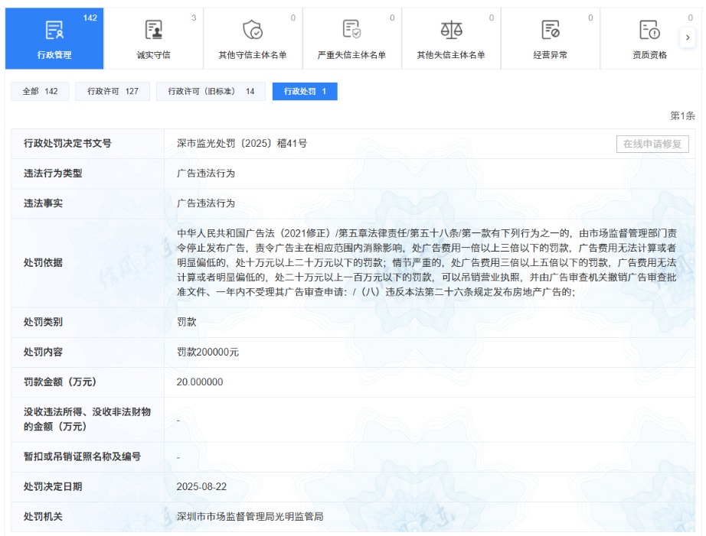Open the 经营异常 tab label
The width and height of the screenshot is (706, 536).
pyautogui.click(x=551, y=55)
